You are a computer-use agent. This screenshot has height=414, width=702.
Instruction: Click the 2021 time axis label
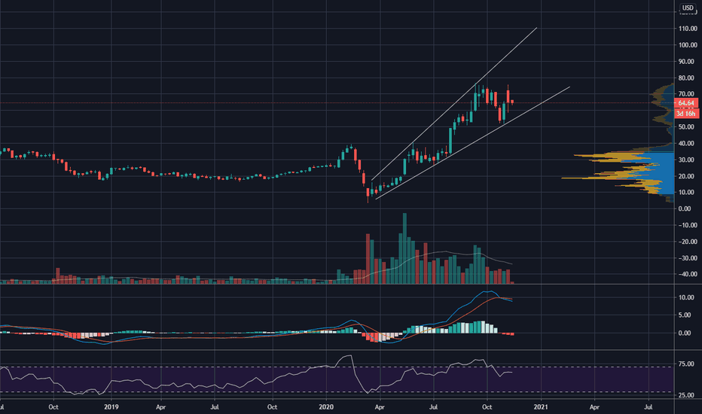(x=541, y=406)
